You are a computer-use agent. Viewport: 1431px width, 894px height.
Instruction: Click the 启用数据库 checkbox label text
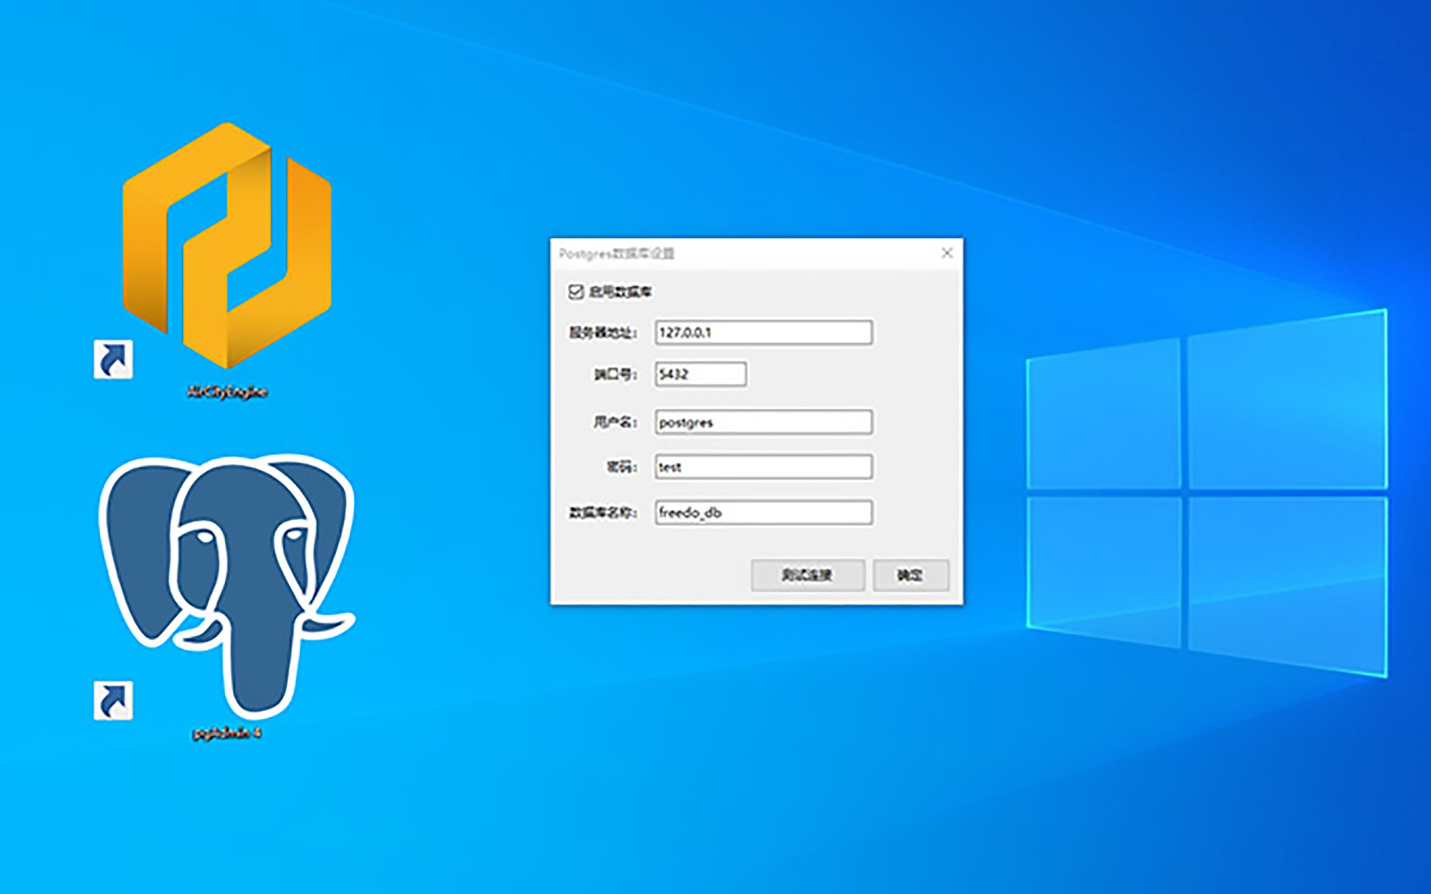point(620,292)
